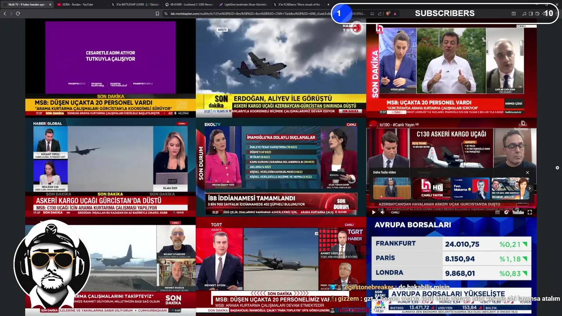Viewport: 562px width, 316px height.
Task: Play the tv100 YouTube live stream
Action: pos(374,212)
